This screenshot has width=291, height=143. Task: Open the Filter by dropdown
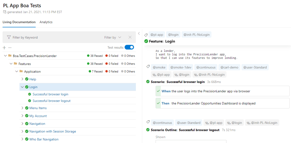113,37
